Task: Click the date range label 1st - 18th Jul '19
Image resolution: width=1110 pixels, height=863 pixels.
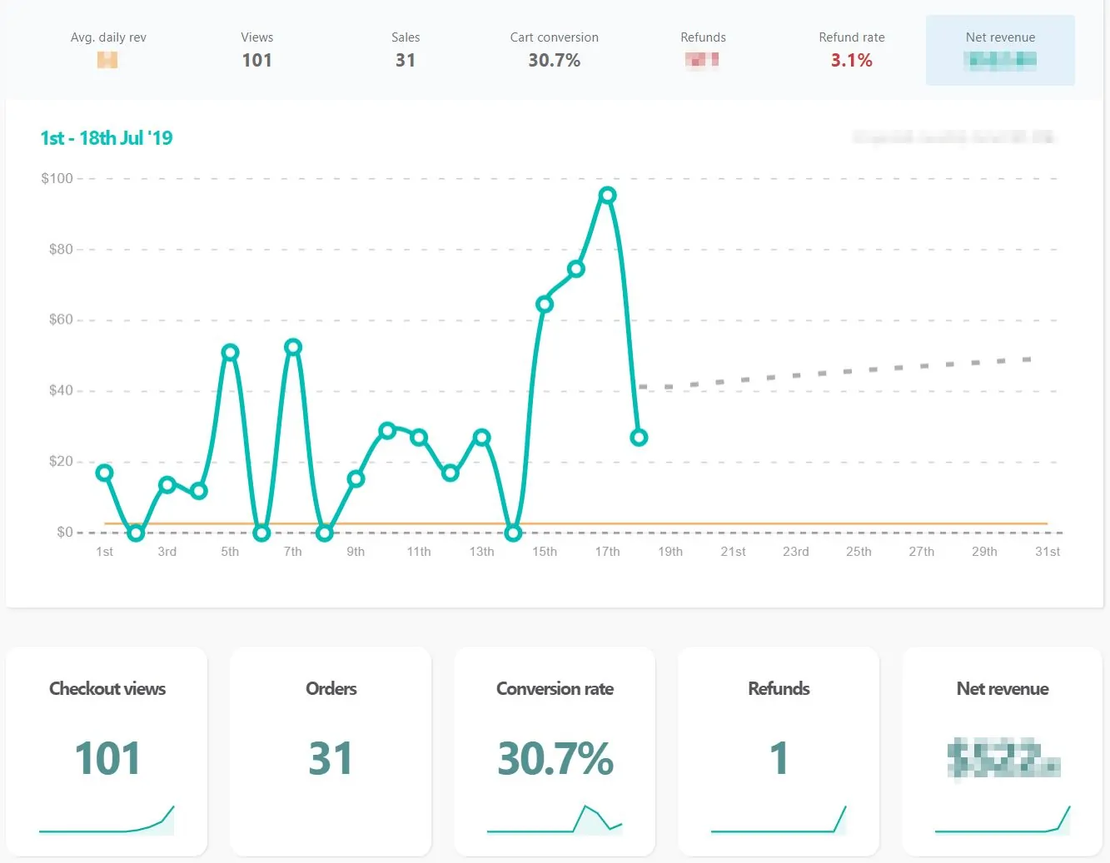Action: coord(106,137)
